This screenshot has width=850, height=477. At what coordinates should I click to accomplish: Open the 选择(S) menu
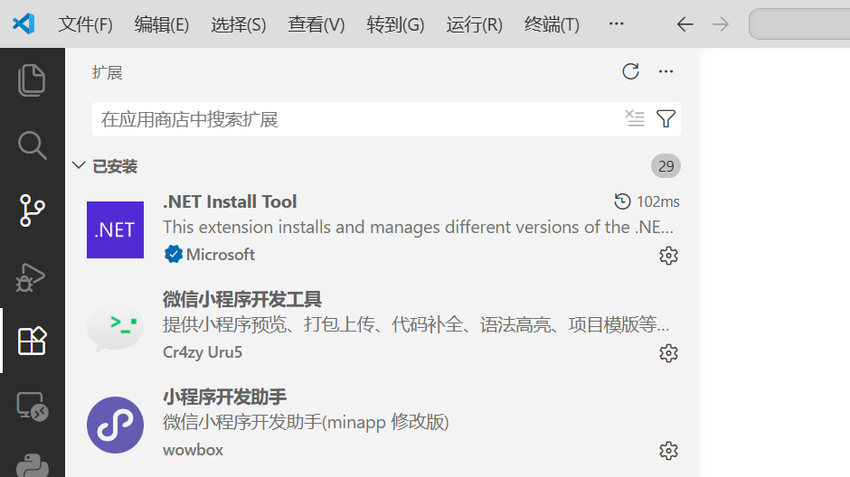point(239,24)
